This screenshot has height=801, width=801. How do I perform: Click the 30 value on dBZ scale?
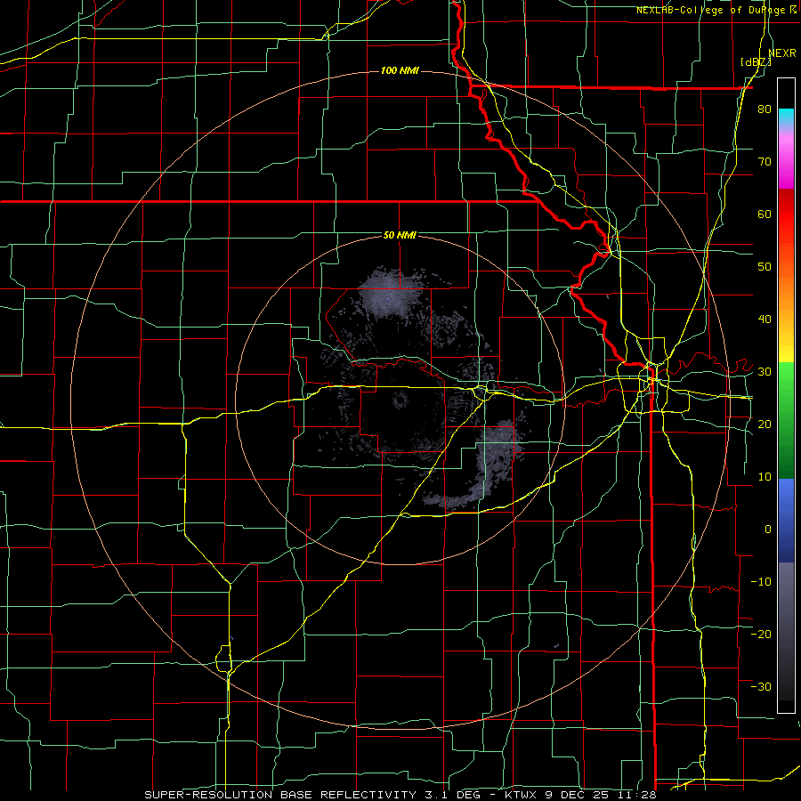coord(765,372)
